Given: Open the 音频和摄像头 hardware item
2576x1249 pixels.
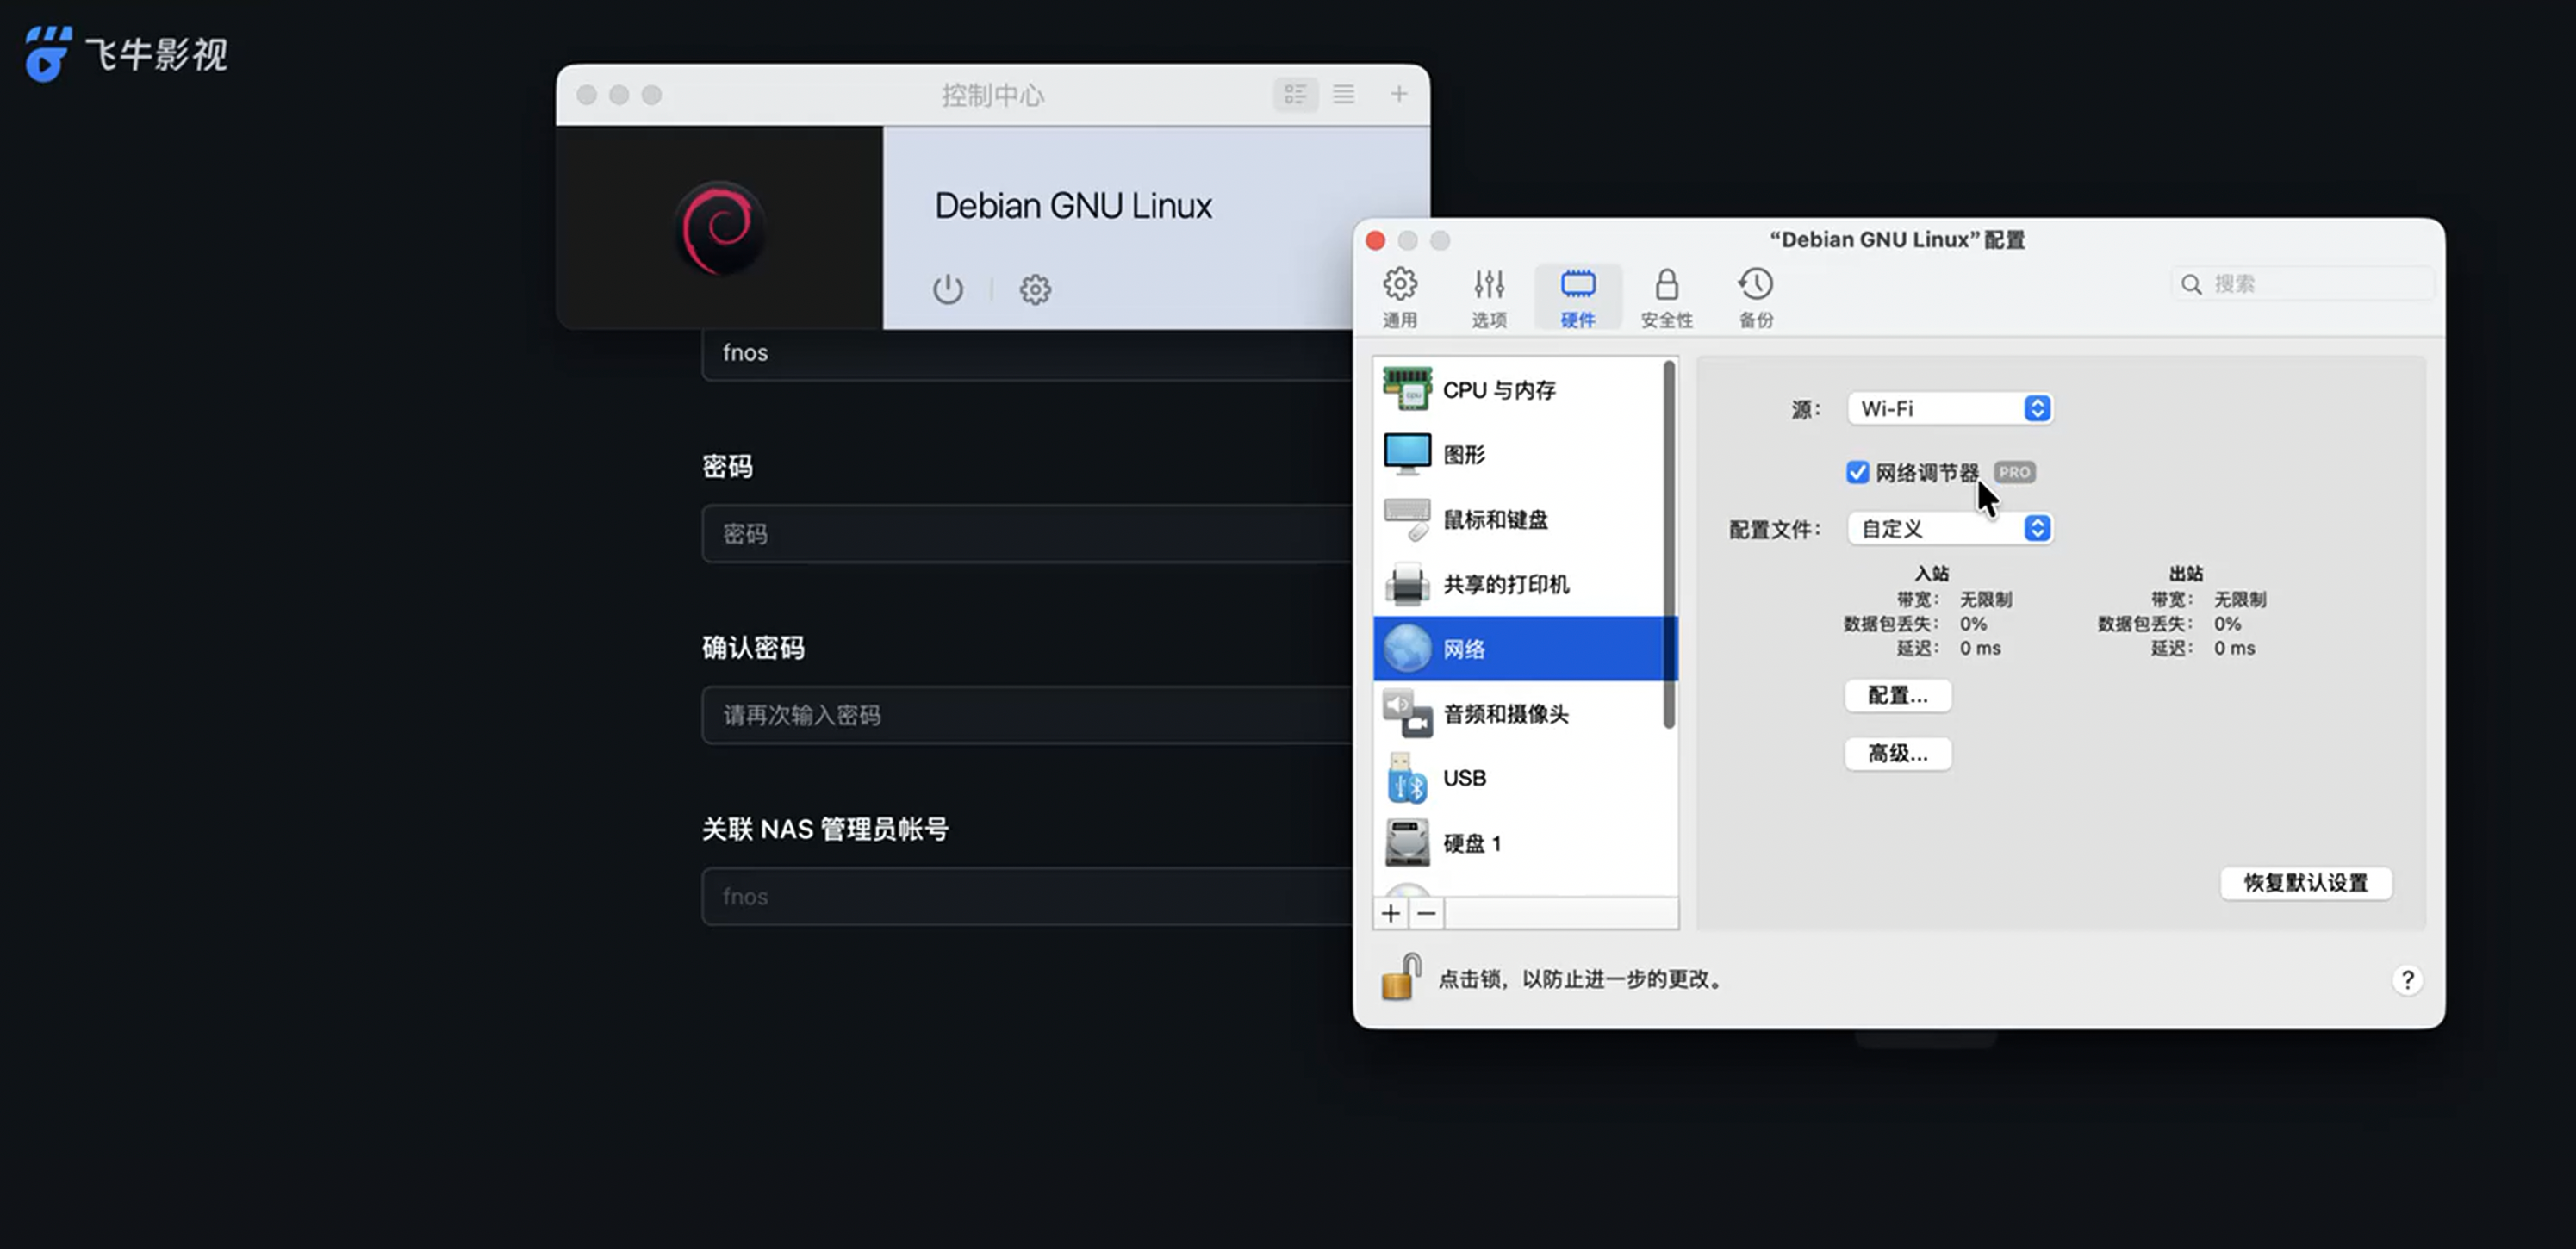Looking at the screenshot, I should [x=1505, y=714].
